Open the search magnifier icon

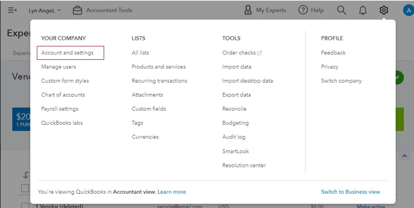click(342, 10)
